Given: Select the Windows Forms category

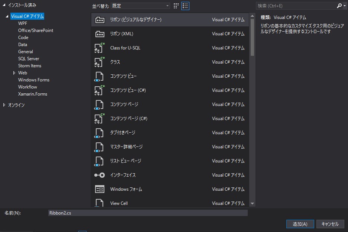Looking at the screenshot, I should click(34, 80).
